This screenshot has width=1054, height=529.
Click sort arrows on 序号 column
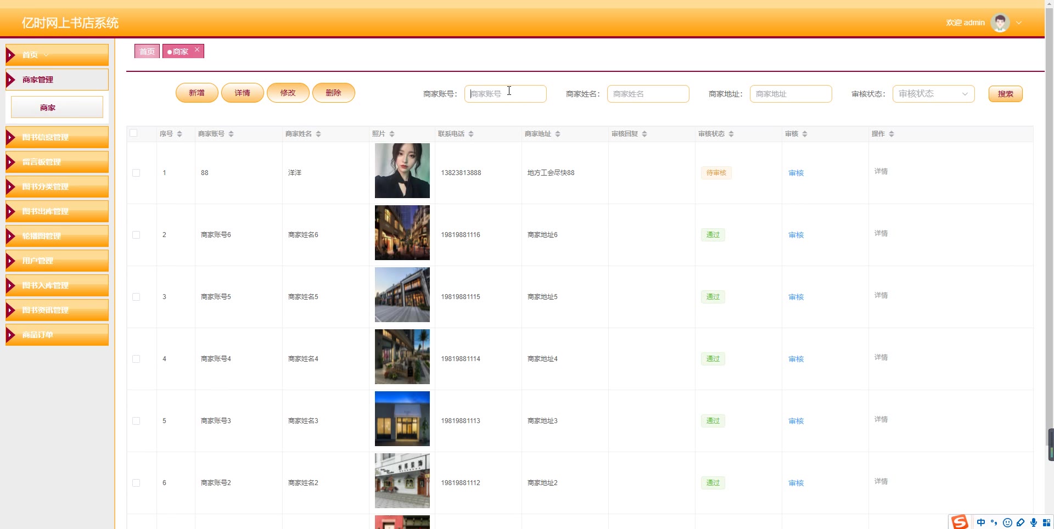[180, 134]
